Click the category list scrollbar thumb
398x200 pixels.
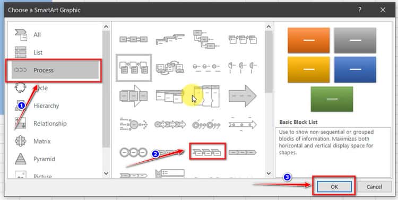pyautogui.click(x=106, y=89)
